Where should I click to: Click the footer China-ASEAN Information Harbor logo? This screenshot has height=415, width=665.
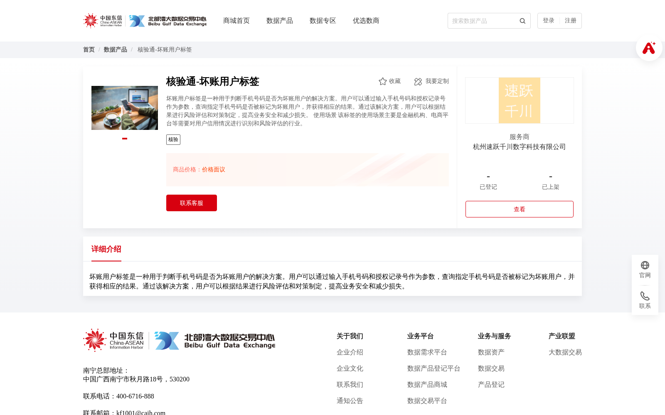pyautogui.click(x=113, y=340)
